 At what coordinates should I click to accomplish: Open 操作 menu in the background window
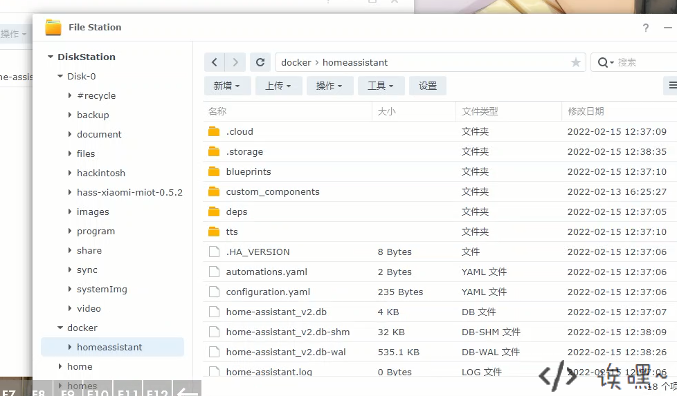point(14,34)
